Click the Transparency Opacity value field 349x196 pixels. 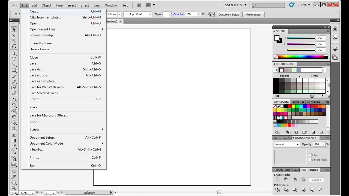click(x=317, y=144)
